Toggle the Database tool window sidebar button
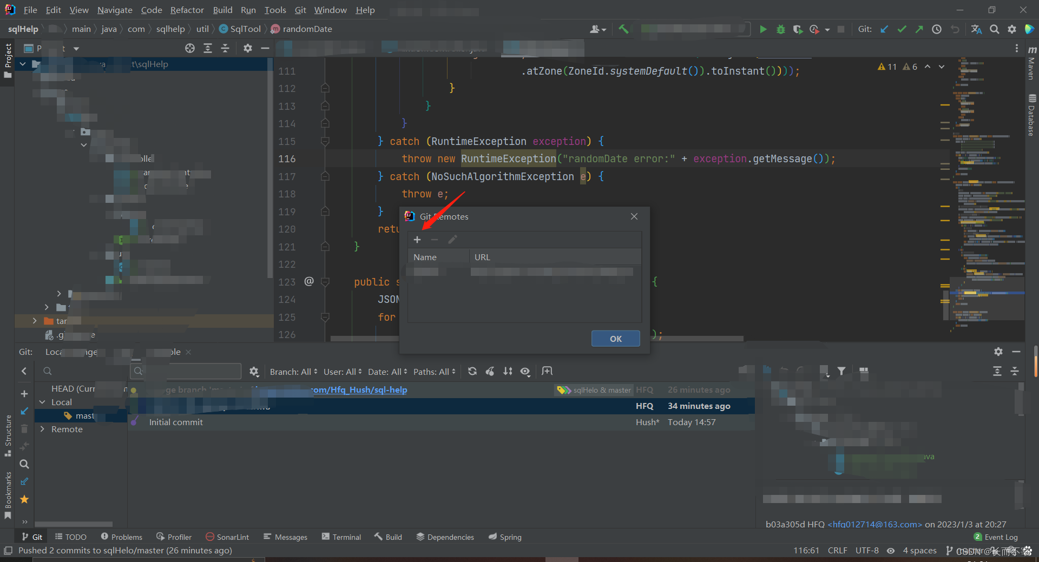This screenshot has width=1039, height=562. pyautogui.click(x=1031, y=115)
